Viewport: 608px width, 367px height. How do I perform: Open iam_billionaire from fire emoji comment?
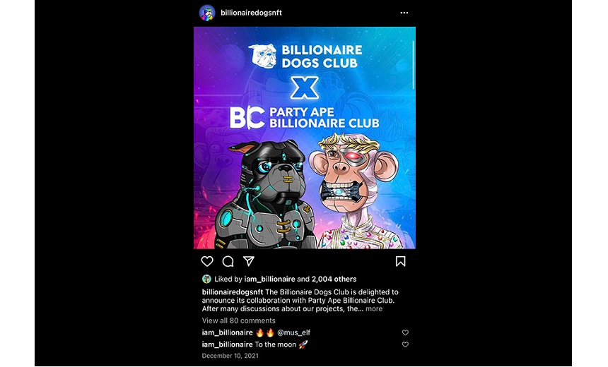[x=227, y=332]
